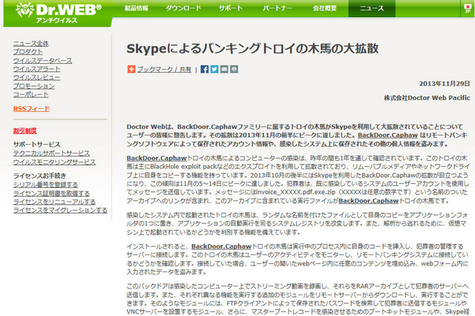Viewport: 475px width, 316px height.
Task: Click the article title heading
Action: (252, 48)
